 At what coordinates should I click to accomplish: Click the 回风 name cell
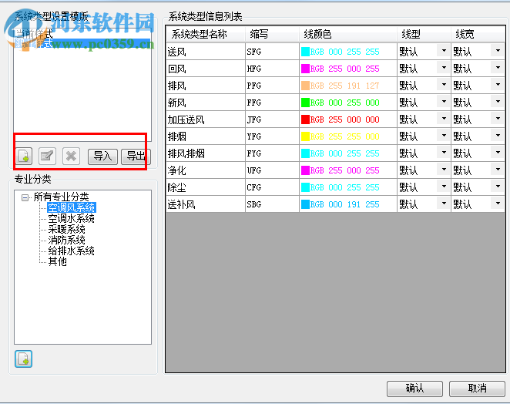pyautogui.click(x=206, y=69)
